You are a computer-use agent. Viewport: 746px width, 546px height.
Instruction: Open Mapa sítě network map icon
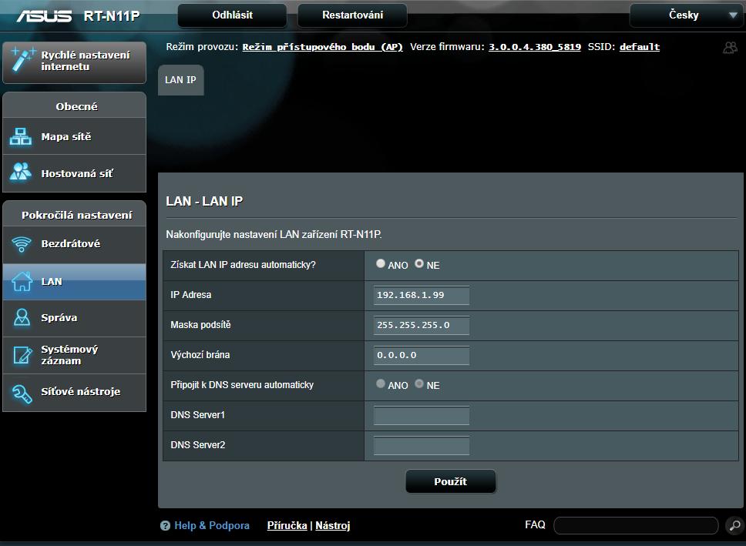(x=21, y=137)
